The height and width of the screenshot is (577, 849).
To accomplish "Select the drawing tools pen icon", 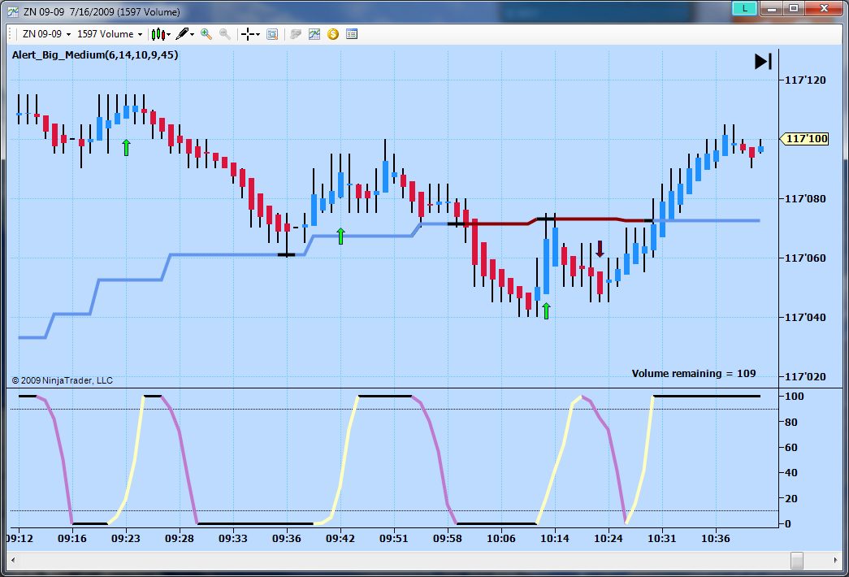I will tap(182, 34).
